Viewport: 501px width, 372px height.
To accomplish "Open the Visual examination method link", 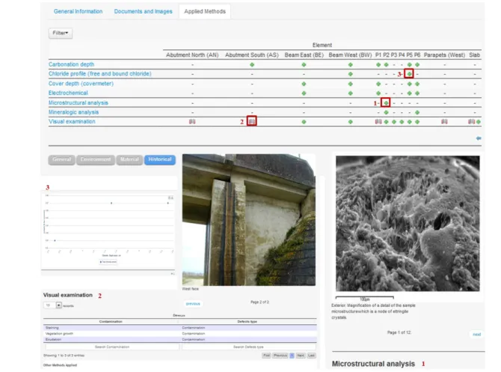I will point(72,121).
